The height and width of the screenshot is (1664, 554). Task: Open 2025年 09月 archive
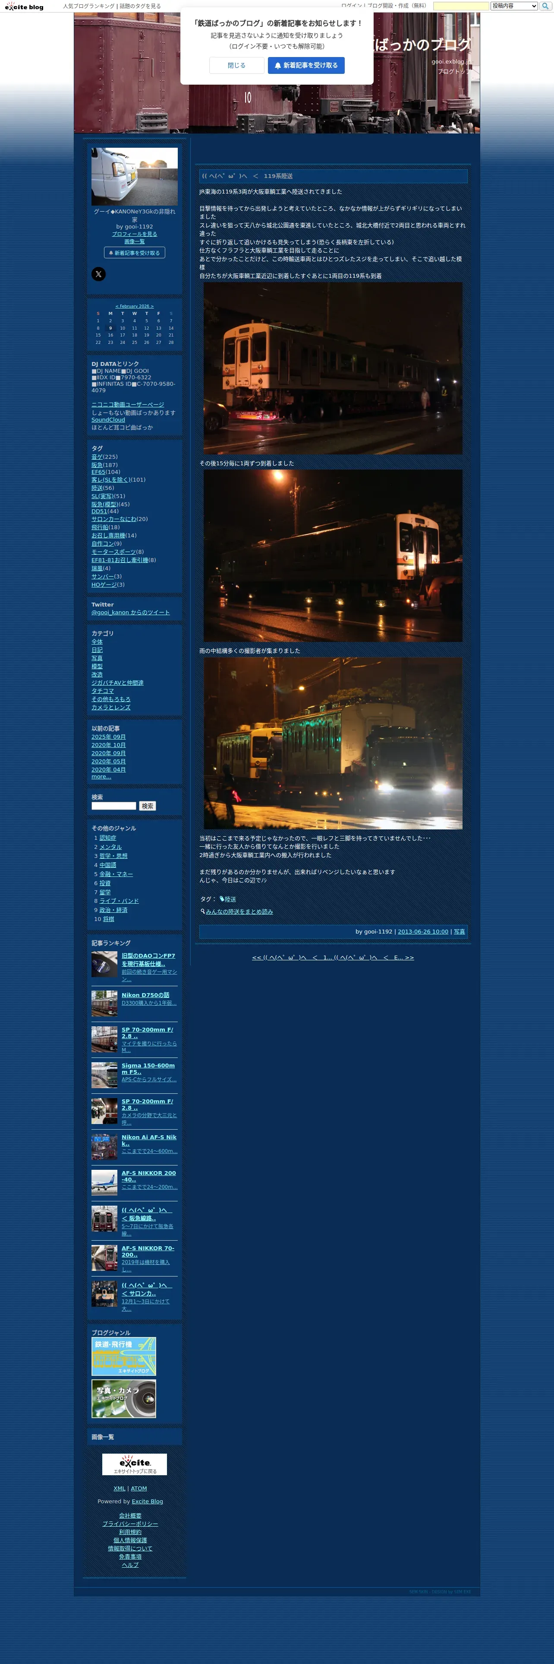108,737
